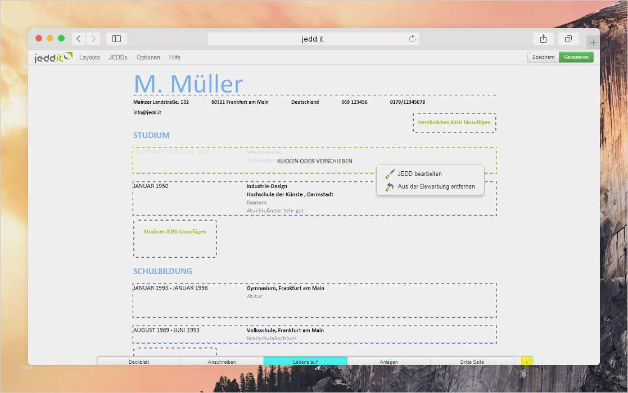Click the yellow info button at bottom
628x393 pixels.
(527, 362)
